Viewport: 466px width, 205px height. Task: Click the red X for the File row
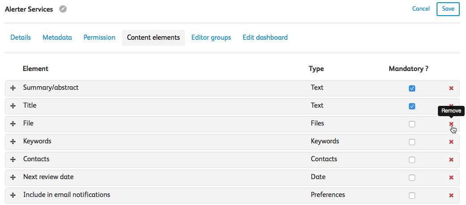tap(451, 124)
